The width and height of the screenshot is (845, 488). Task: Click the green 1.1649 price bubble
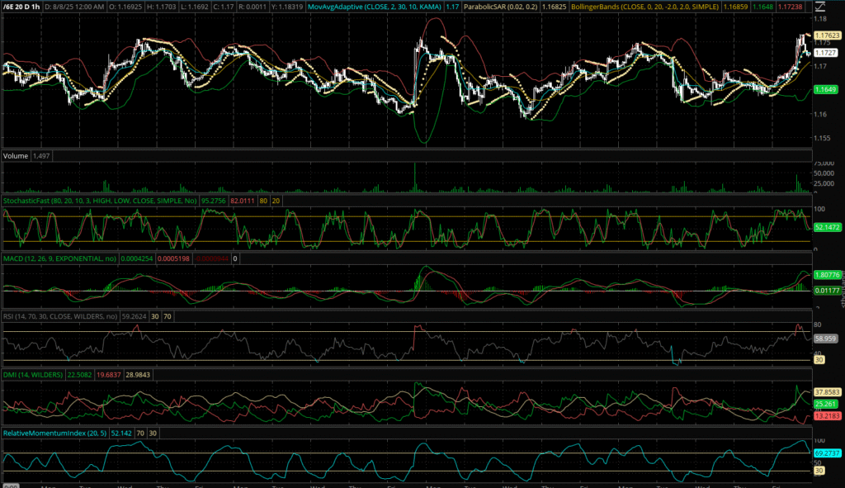pos(825,89)
